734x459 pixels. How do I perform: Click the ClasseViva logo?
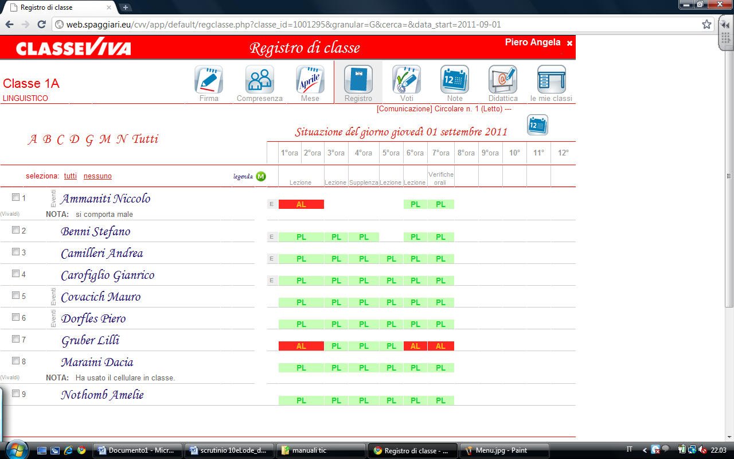click(x=73, y=48)
